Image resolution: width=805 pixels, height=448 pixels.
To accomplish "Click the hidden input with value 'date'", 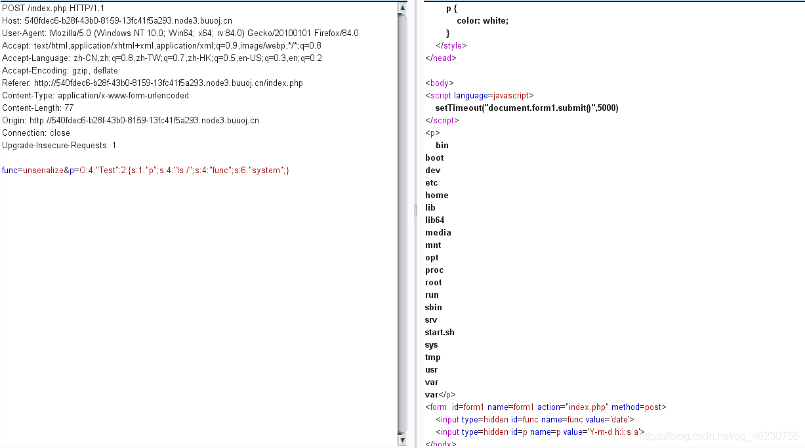I will 535,419.
